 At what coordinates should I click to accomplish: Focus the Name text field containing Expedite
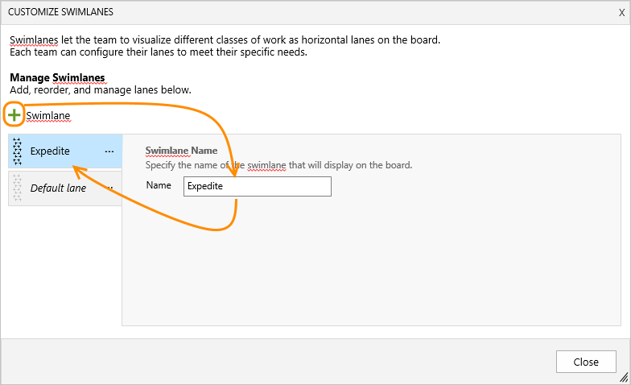[x=258, y=187]
